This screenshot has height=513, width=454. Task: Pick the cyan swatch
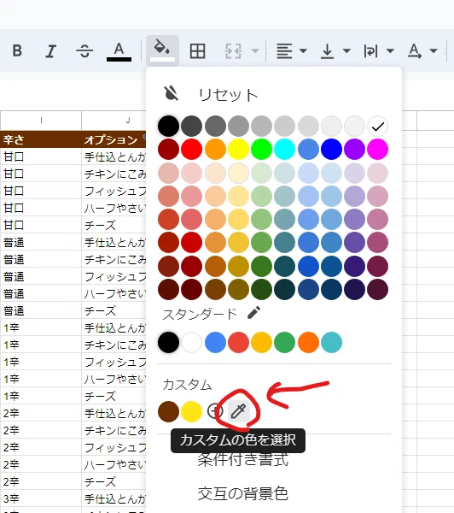pos(284,149)
